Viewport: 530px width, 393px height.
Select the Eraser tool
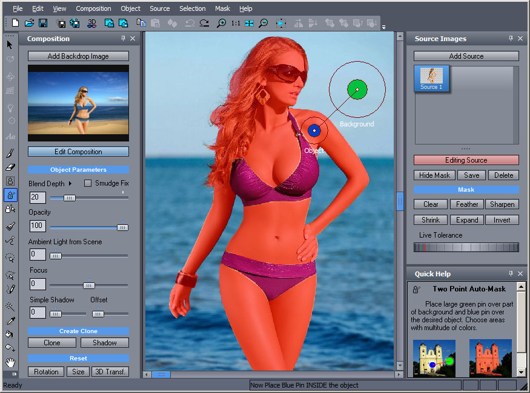point(10,167)
